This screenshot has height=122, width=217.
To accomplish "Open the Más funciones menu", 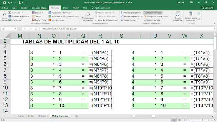I will [x=57, y=20].
